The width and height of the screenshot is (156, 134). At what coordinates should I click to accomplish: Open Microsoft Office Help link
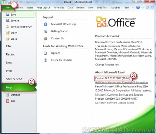pos(63,24)
